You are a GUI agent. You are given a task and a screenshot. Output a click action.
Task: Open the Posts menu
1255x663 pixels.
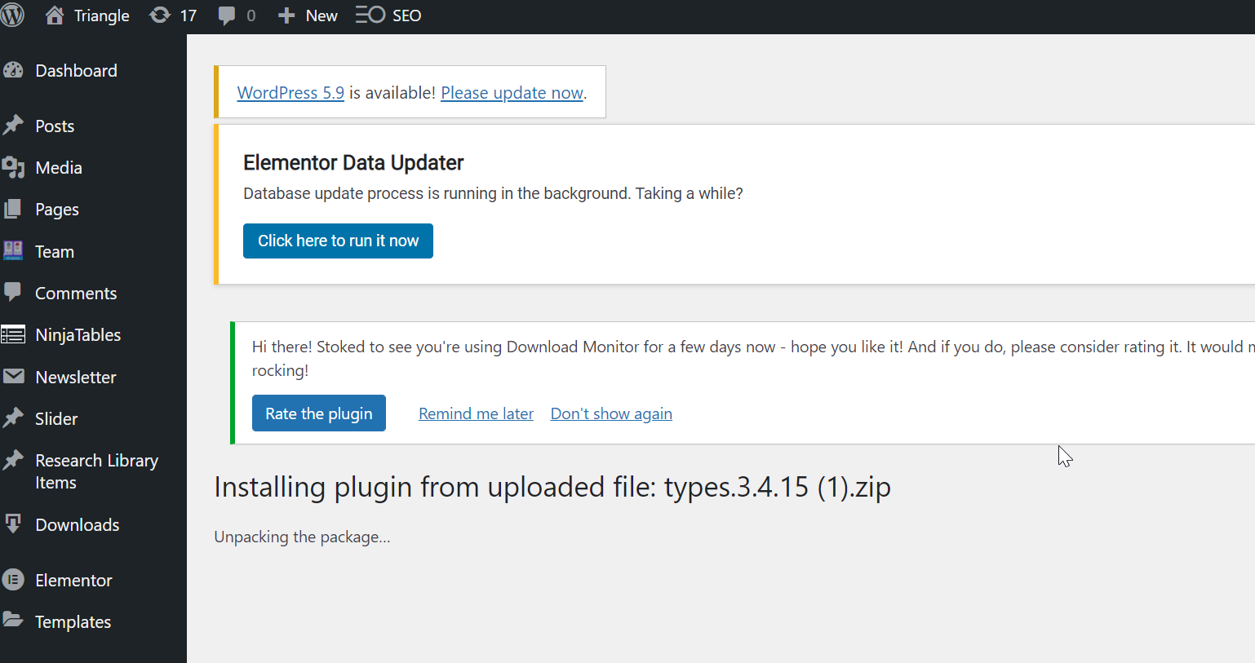point(55,126)
